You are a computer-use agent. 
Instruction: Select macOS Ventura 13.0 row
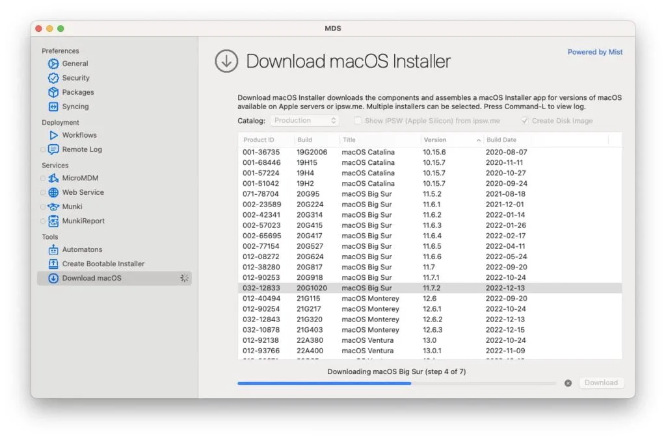coord(430,340)
